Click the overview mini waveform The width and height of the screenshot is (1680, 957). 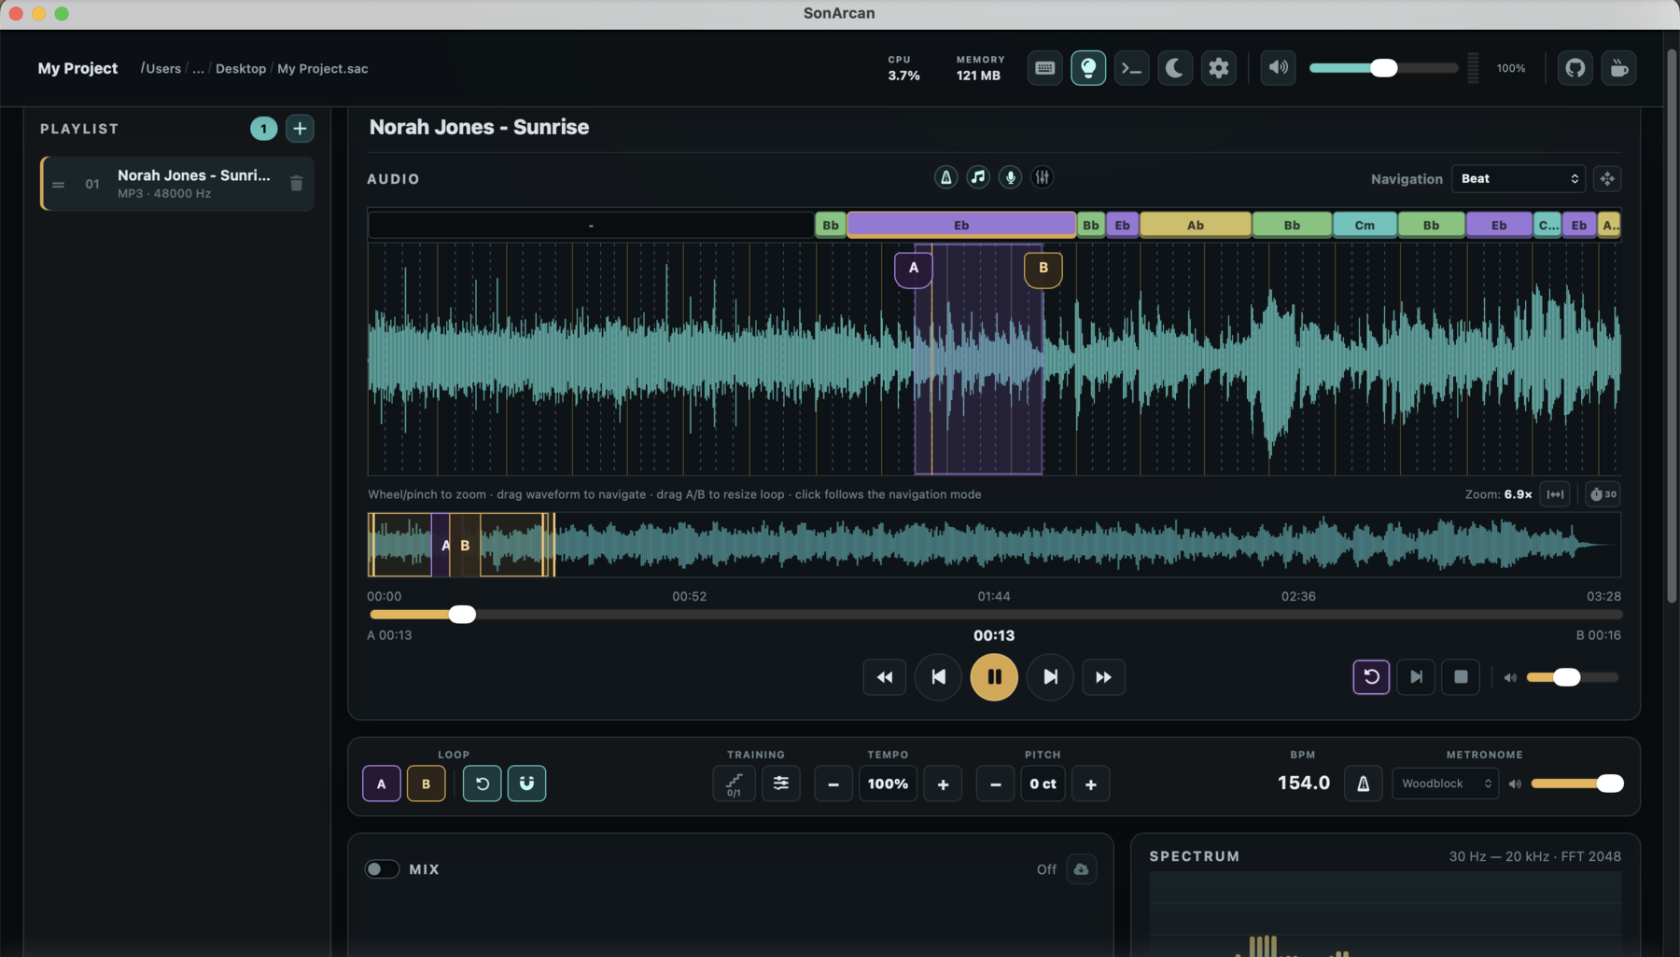tap(994, 545)
